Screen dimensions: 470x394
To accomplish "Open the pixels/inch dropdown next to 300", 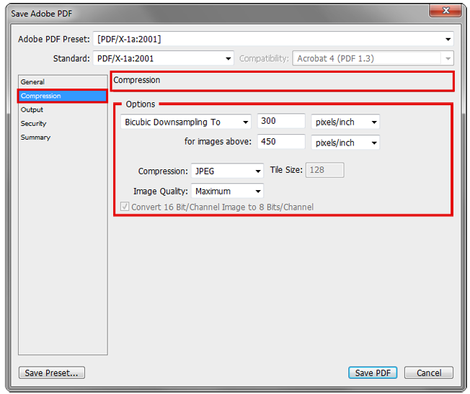I will 345,122.
